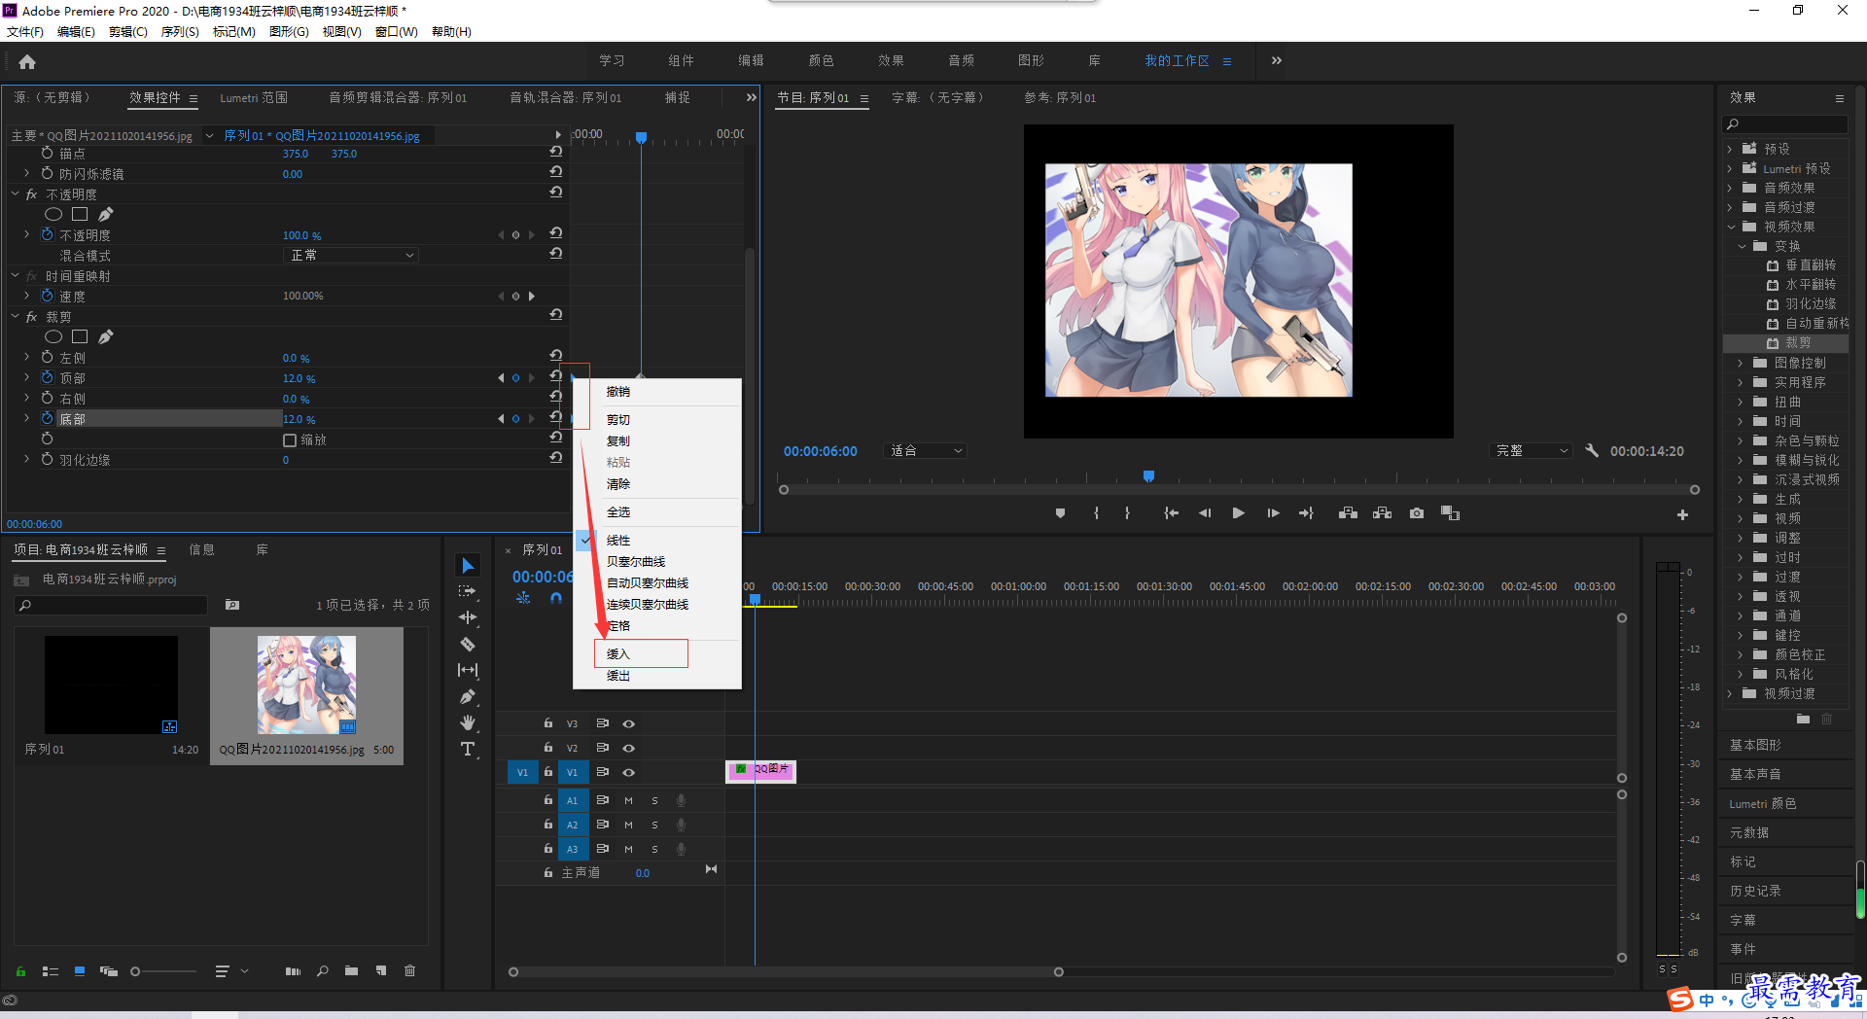The image size is (1867, 1019).
Task: Open program monitor settings wrench
Action: [x=1592, y=450]
